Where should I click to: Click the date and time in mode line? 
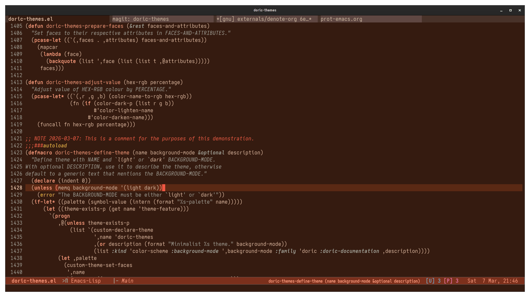[492, 281]
